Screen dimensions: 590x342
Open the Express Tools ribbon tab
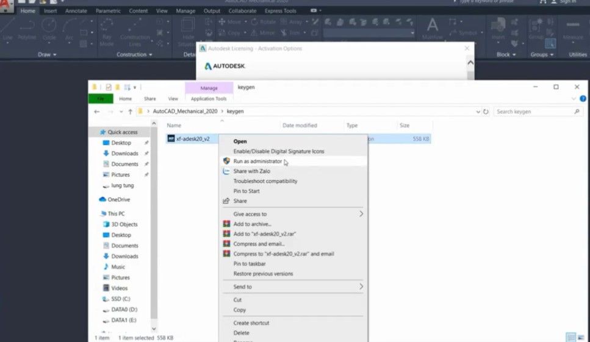(x=280, y=11)
